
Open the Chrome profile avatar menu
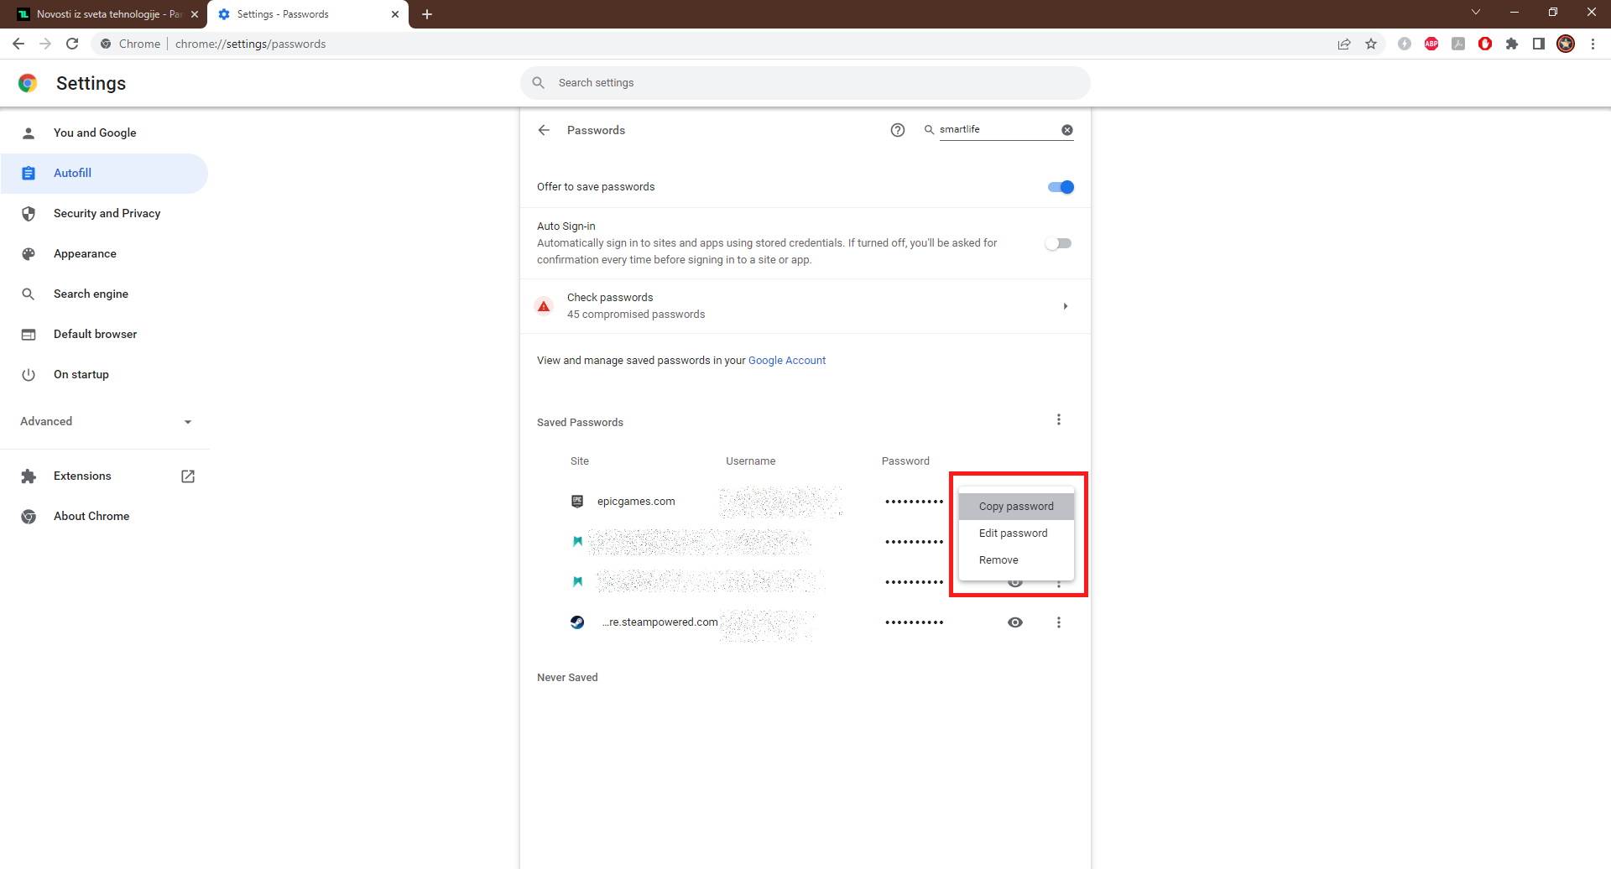click(x=1566, y=44)
